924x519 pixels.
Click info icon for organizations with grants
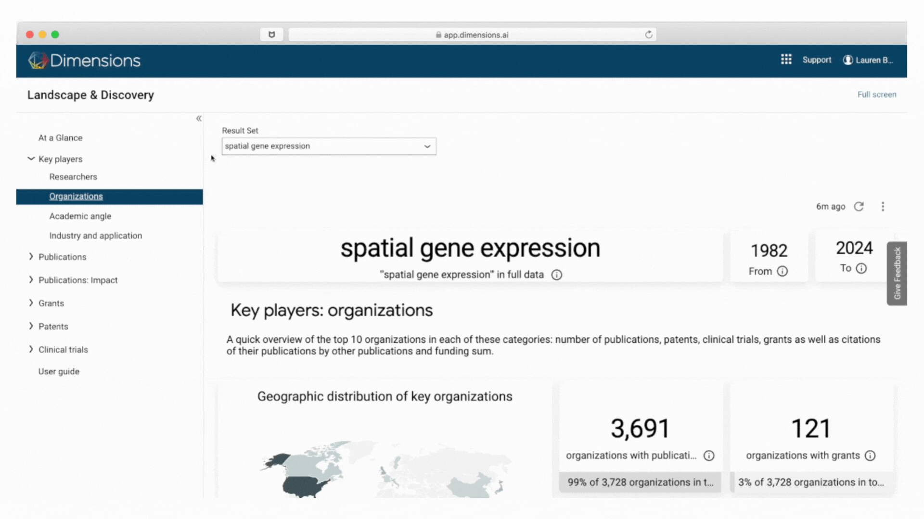(870, 456)
